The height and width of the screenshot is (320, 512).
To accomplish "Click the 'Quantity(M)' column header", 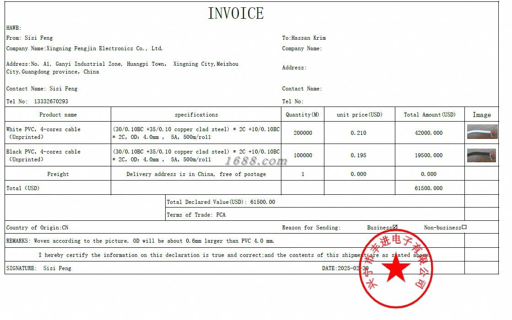I will (x=302, y=115).
